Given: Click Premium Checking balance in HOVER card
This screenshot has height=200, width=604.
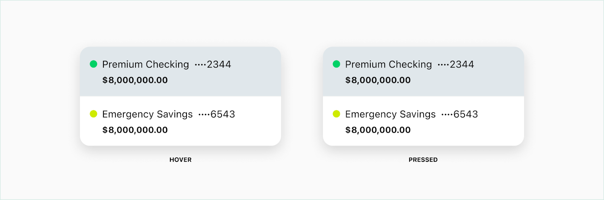Looking at the screenshot, I should click(x=135, y=80).
